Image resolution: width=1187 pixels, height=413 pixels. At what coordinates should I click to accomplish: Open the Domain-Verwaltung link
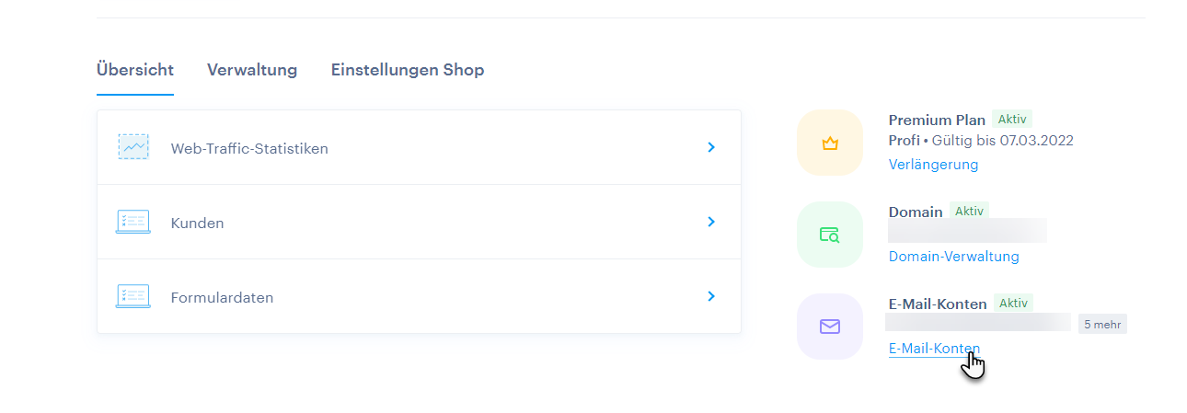pyautogui.click(x=953, y=257)
